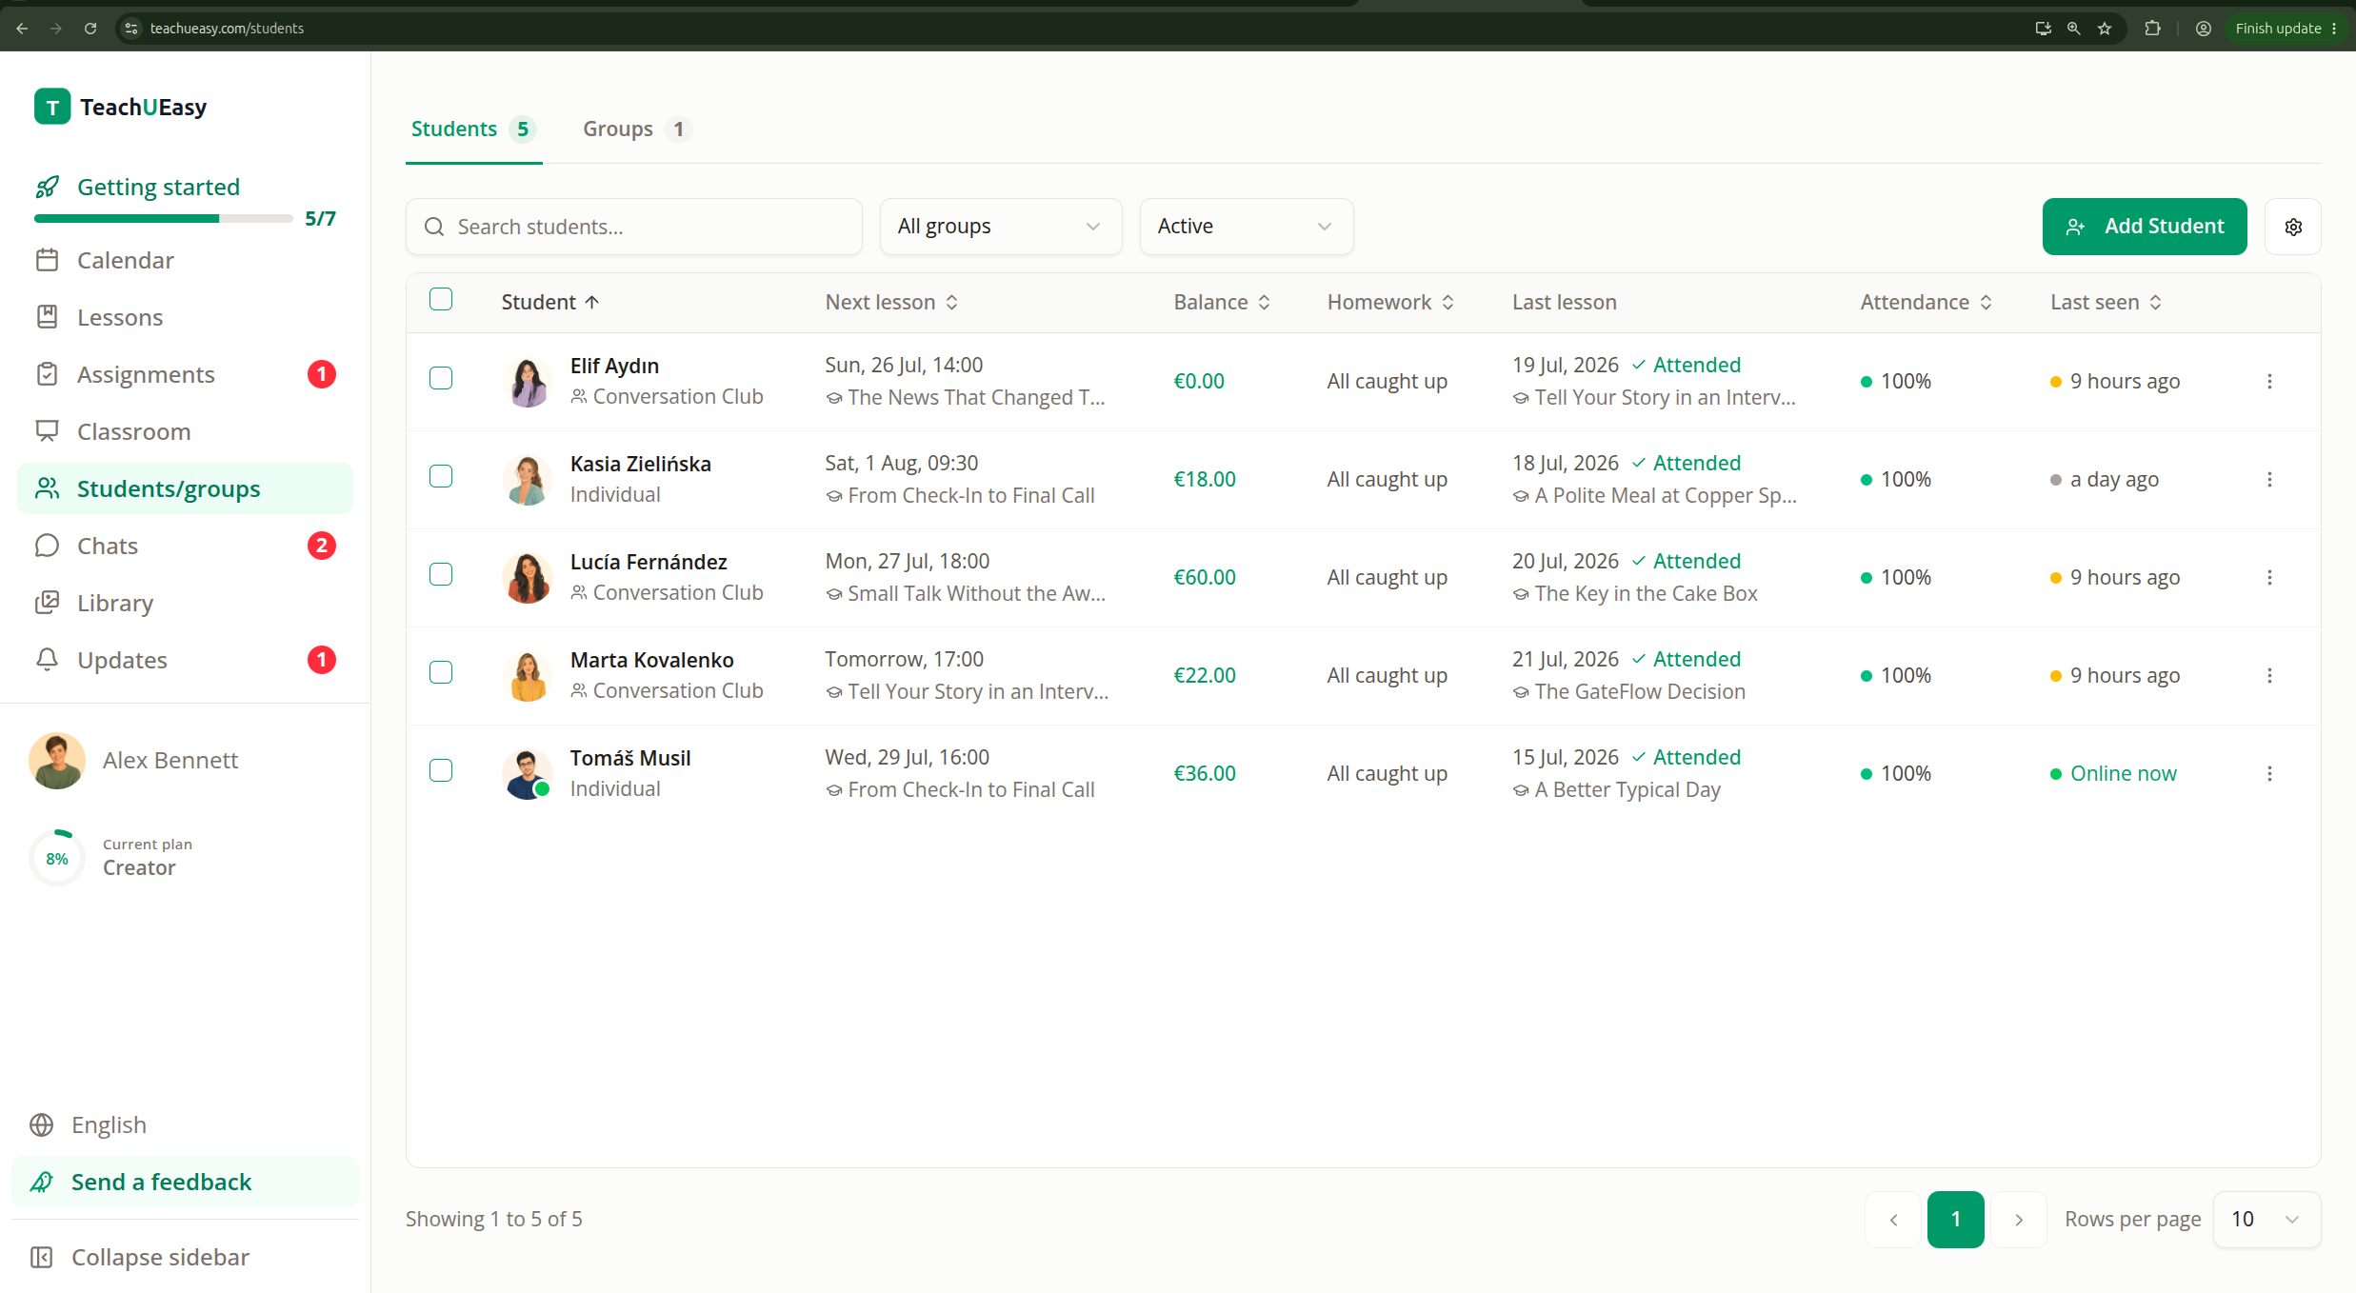Screen dimensions: 2356x1293
Task: Open Elif Aydın's student profile name
Action: point(614,366)
